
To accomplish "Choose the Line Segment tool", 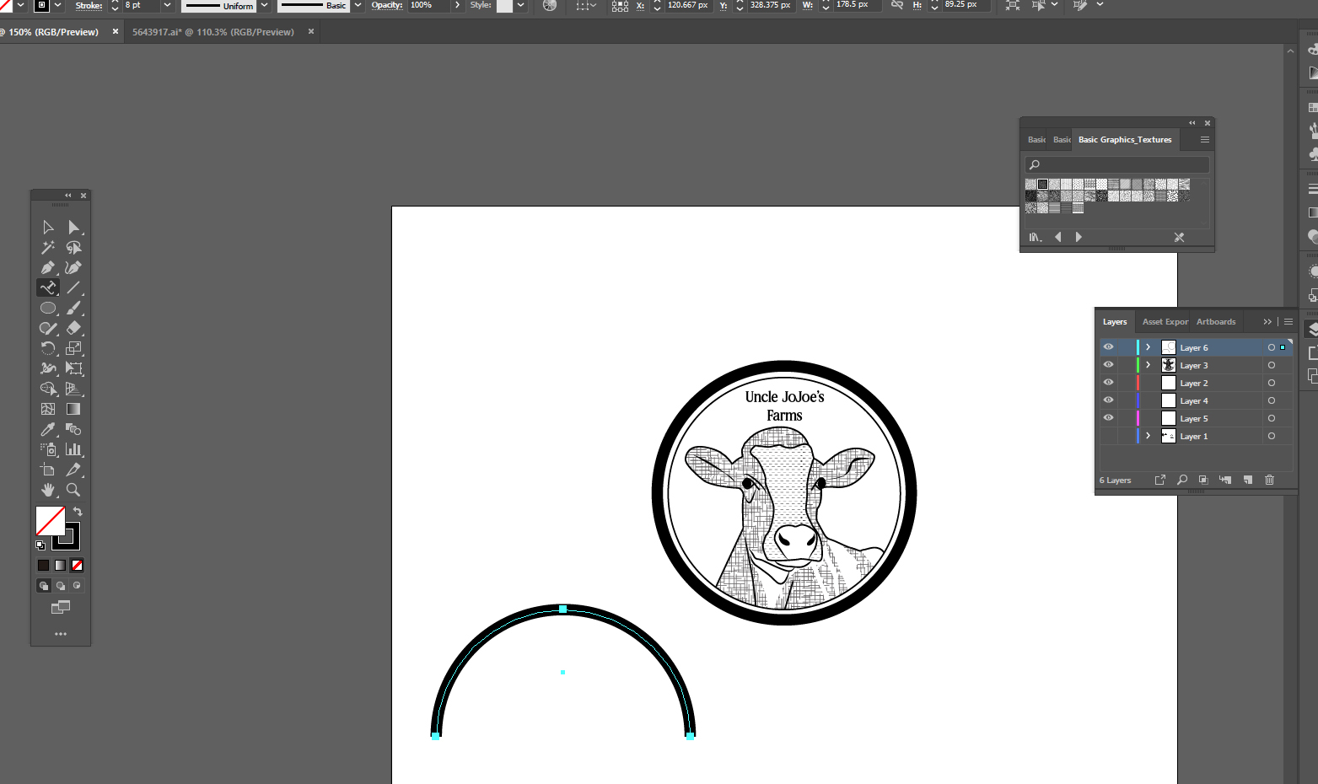I will coord(74,287).
